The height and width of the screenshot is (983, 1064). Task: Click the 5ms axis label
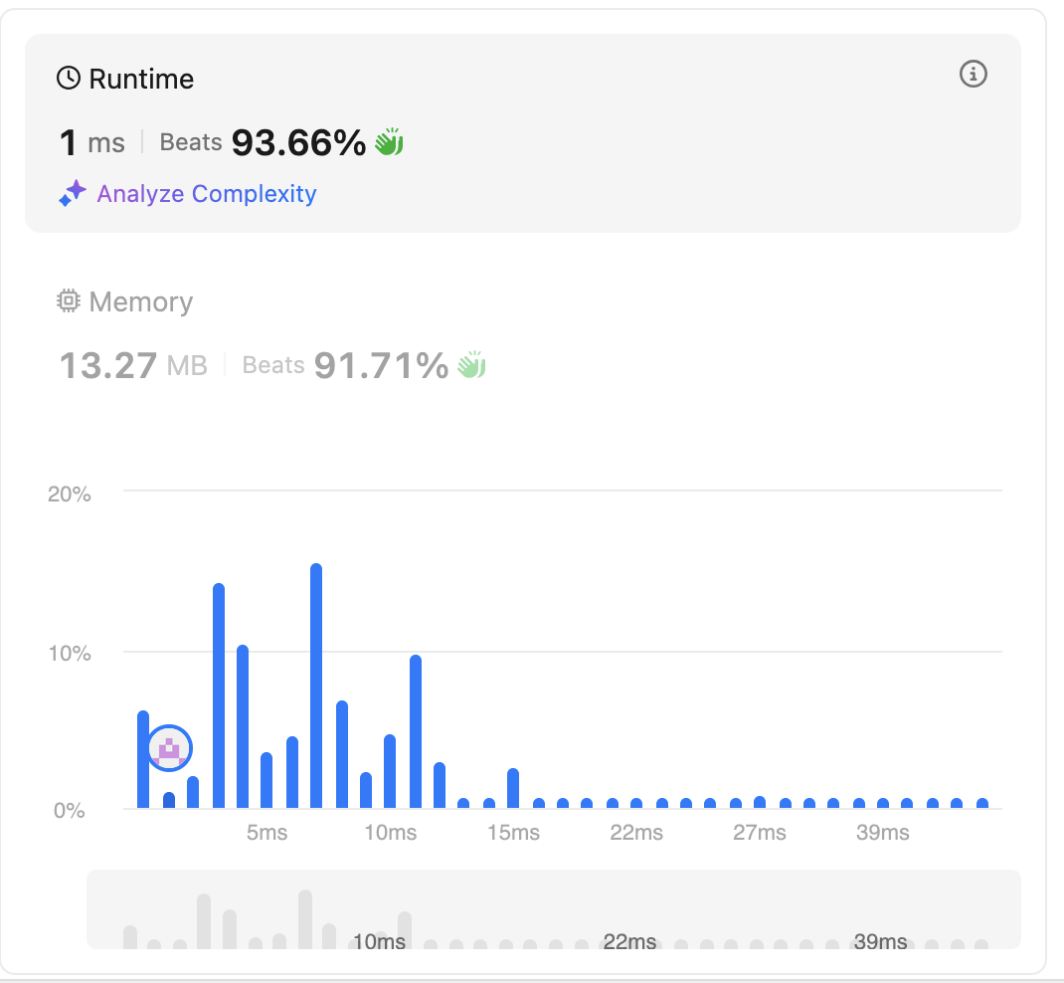[266, 833]
